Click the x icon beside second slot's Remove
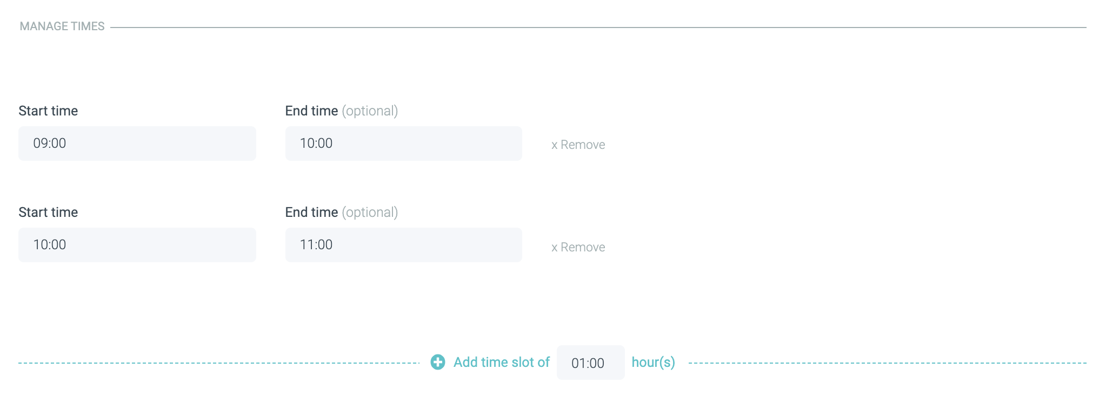 (554, 248)
